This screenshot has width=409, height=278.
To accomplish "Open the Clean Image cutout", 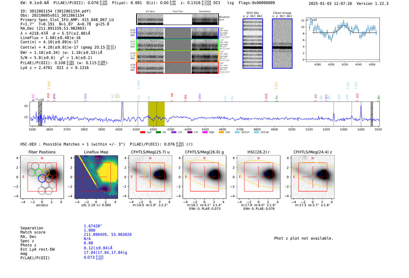I will pos(282,43).
